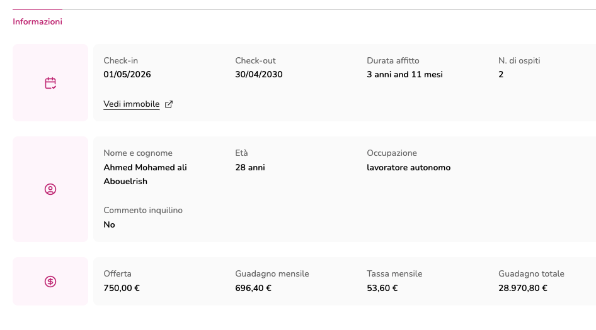
Task: Click the occupation lavoratore autonomo
Action: [x=408, y=168]
